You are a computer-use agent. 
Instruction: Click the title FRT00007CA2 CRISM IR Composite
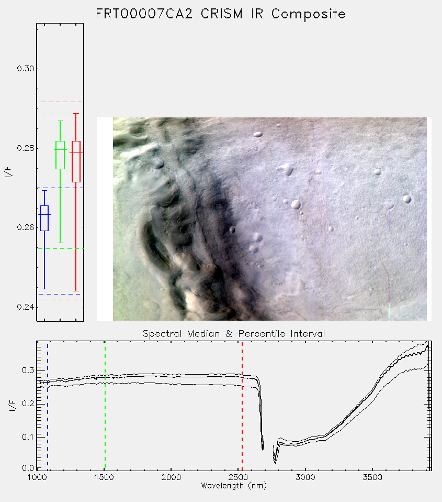(x=221, y=14)
